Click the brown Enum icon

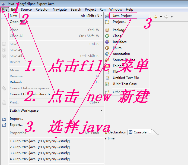coord(107,48)
